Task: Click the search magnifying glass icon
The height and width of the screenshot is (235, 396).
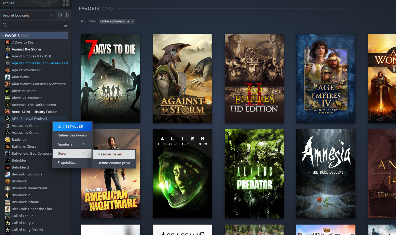Action: tap(5, 25)
